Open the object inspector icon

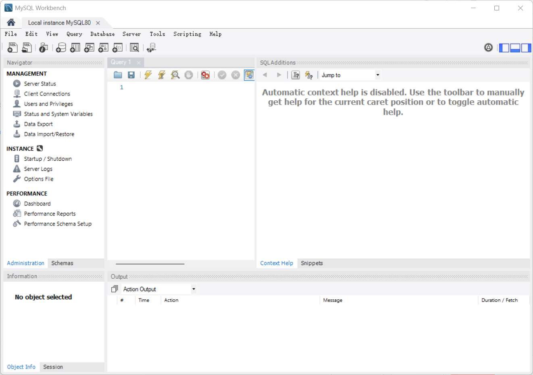pyautogui.click(x=44, y=48)
